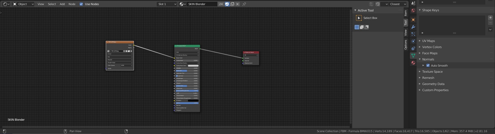
Task: Select the Principled BSDF node header
Action: tap(187, 46)
